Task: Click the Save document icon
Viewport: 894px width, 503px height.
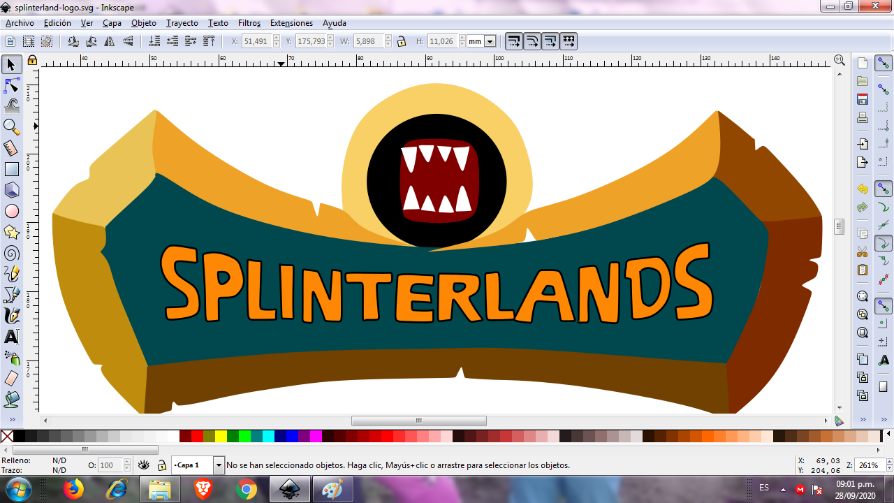Action: (863, 99)
